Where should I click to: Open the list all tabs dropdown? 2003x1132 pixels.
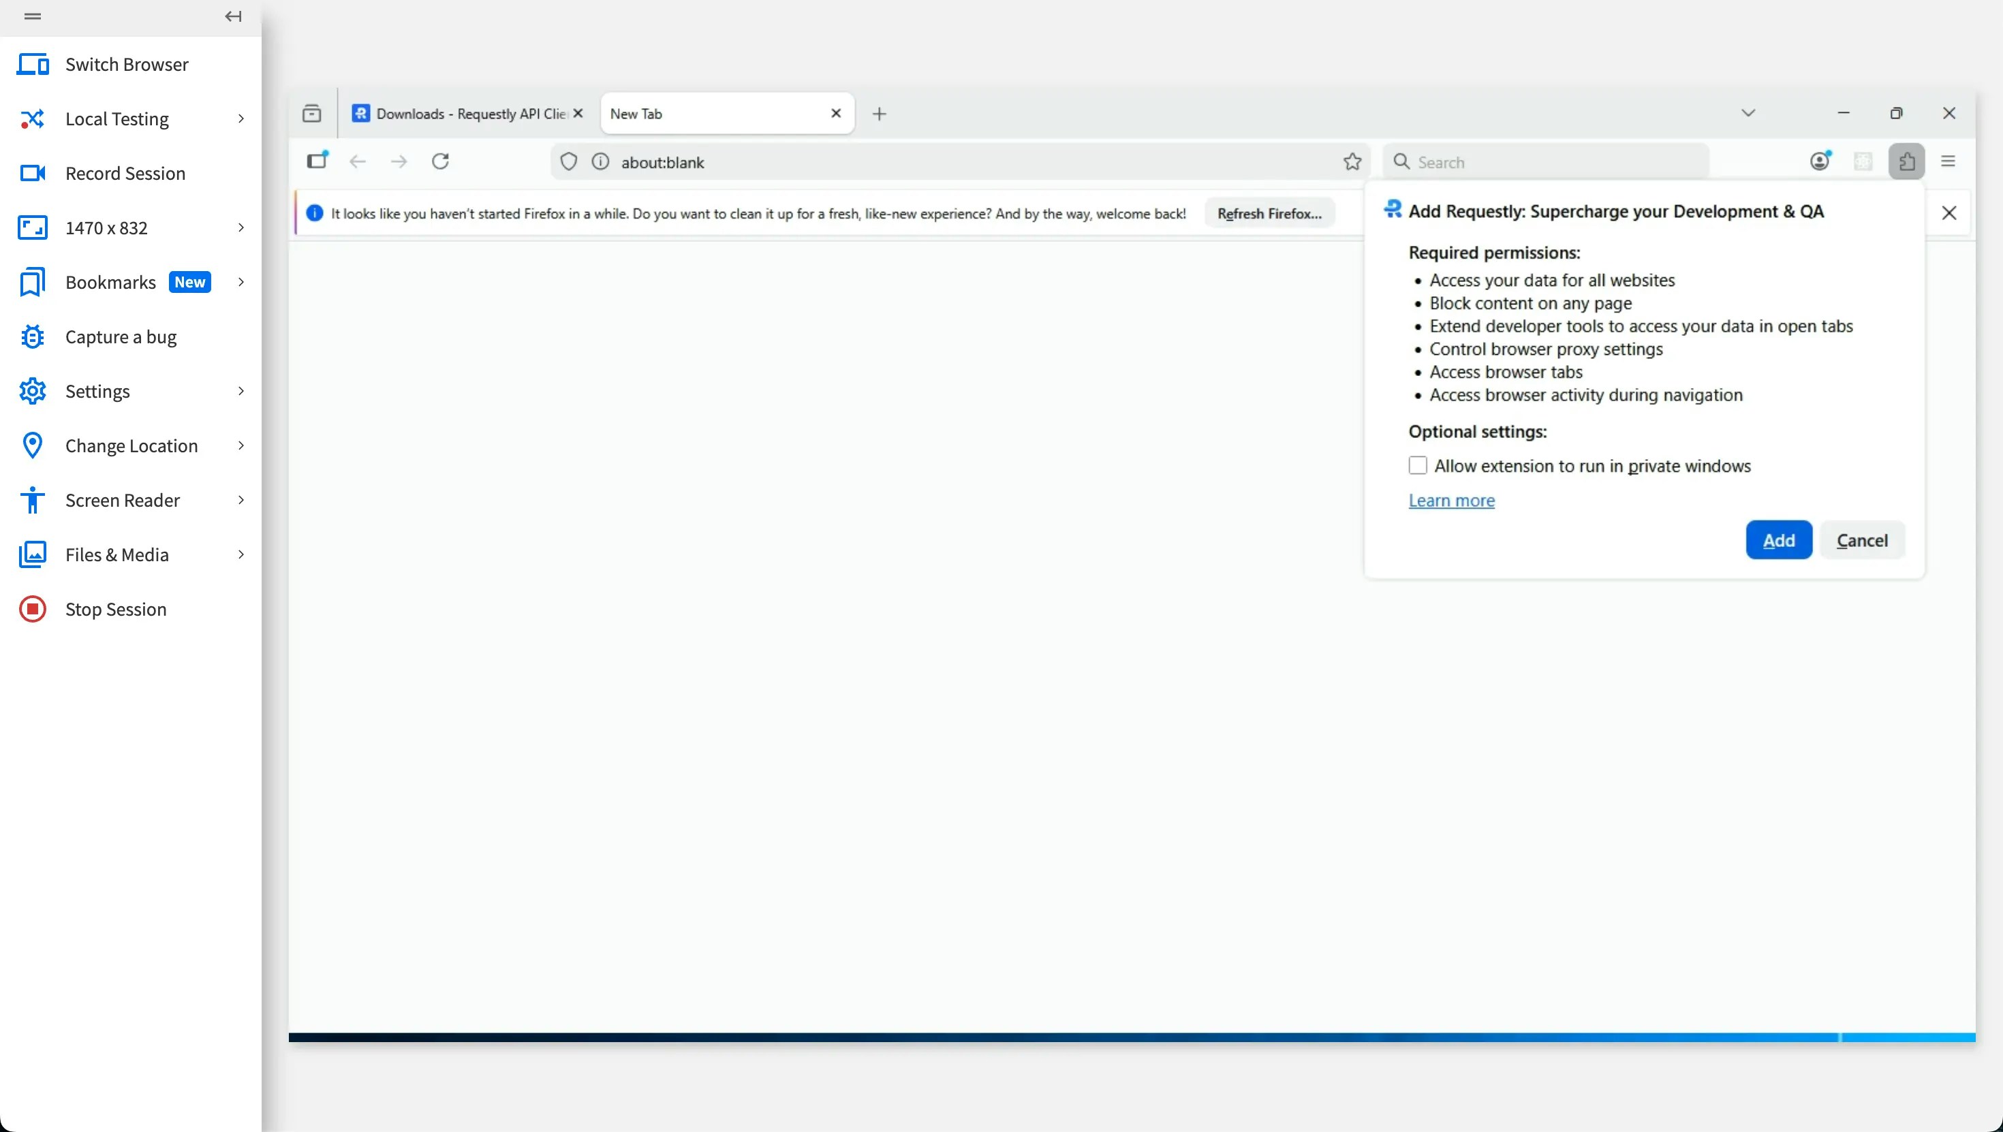pos(1748,114)
